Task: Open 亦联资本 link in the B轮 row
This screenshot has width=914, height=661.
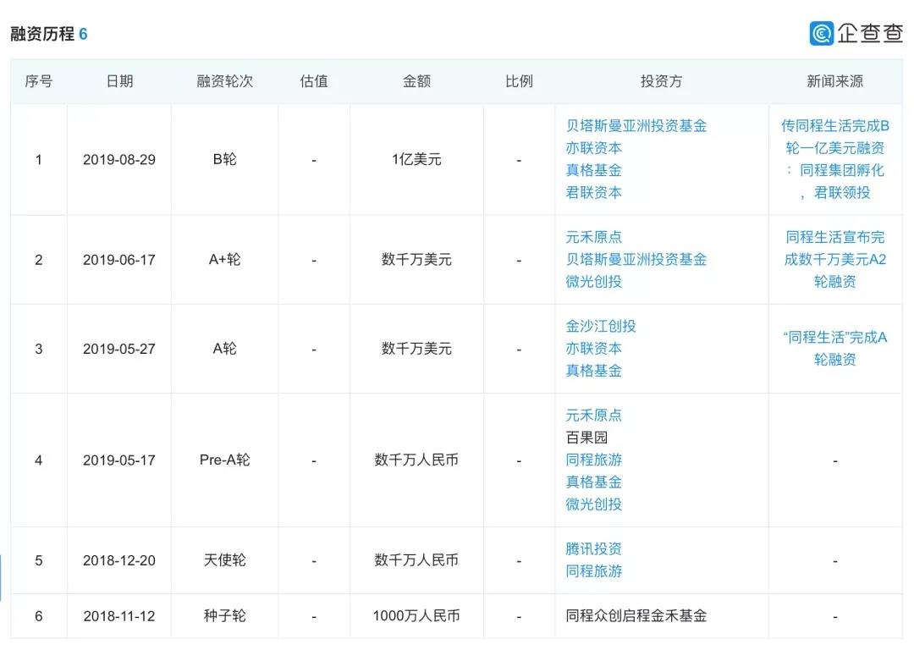Action: tap(593, 148)
